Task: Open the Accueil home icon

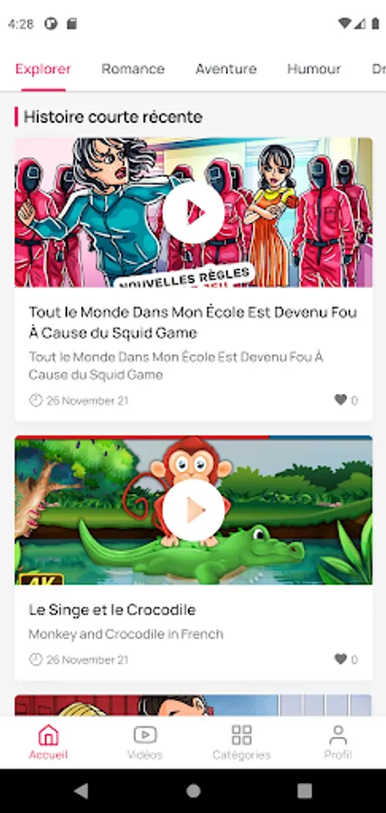Action: [48, 734]
